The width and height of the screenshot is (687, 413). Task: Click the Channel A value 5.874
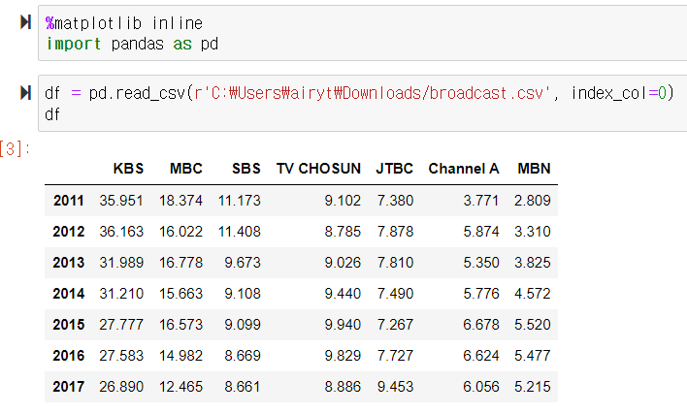point(481,232)
